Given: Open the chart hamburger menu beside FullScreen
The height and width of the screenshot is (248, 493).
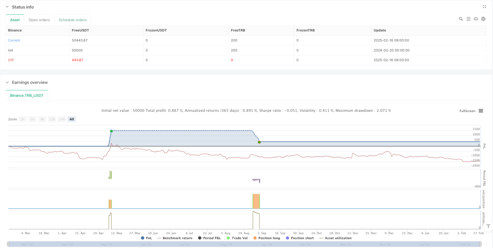Looking at the screenshot, I should pos(481,111).
